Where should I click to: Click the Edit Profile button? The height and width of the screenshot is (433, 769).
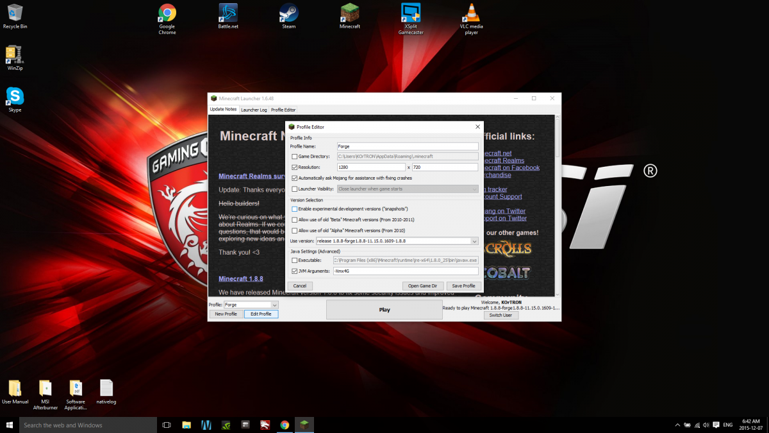tap(261, 314)
